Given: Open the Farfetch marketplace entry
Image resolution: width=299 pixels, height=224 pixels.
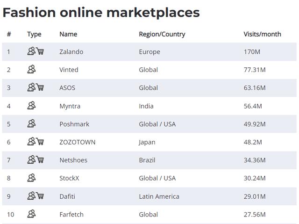Looking at the screenshot, I should coord(72,215).
